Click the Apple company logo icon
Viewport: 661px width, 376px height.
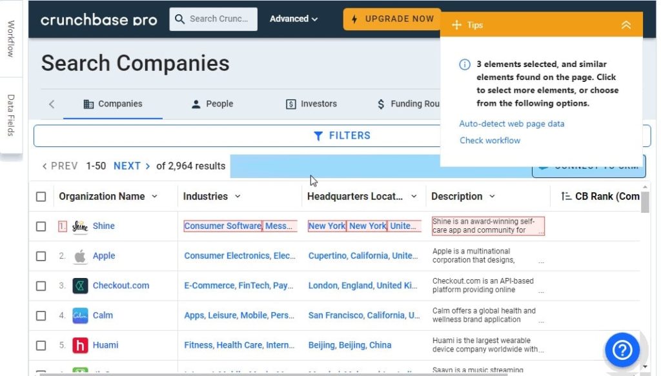pos(80,256)
